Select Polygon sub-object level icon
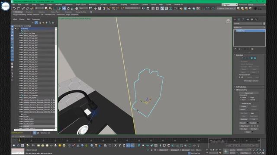Viewport: 277px width, 155px height. click(x=252, y=58)
